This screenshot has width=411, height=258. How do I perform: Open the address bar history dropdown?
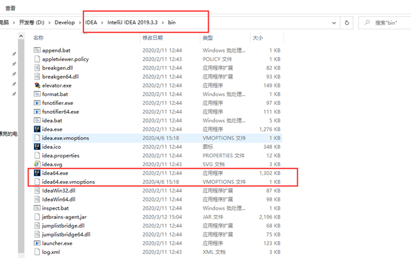(334, 23)
